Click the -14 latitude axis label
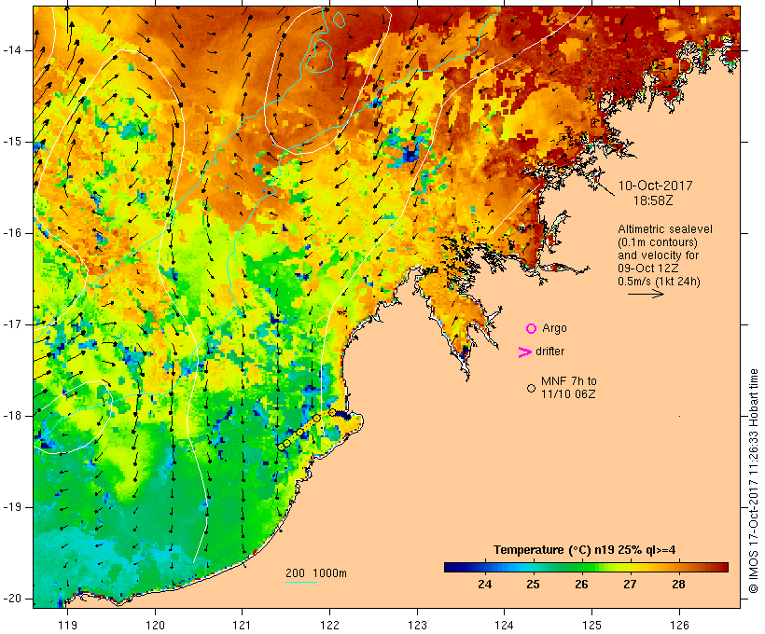 click(11, 50)
